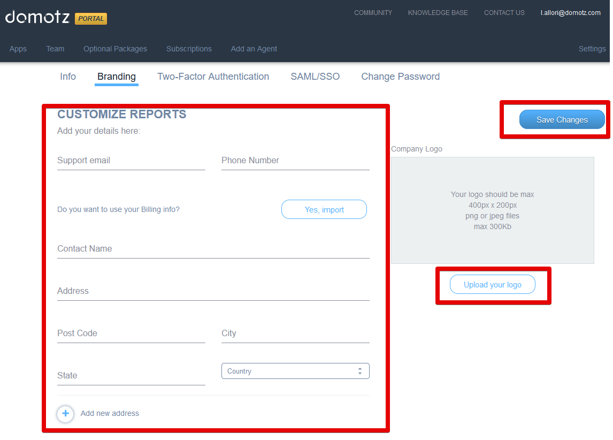Navigate to the Apps section

coord(18,49)
